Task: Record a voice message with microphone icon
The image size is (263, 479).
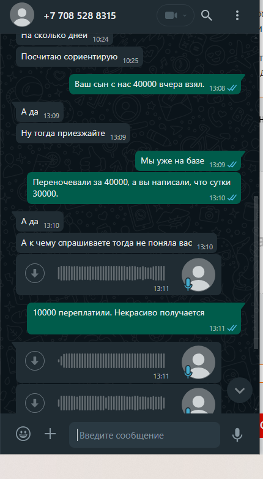Action: click(x=237, y=434)
